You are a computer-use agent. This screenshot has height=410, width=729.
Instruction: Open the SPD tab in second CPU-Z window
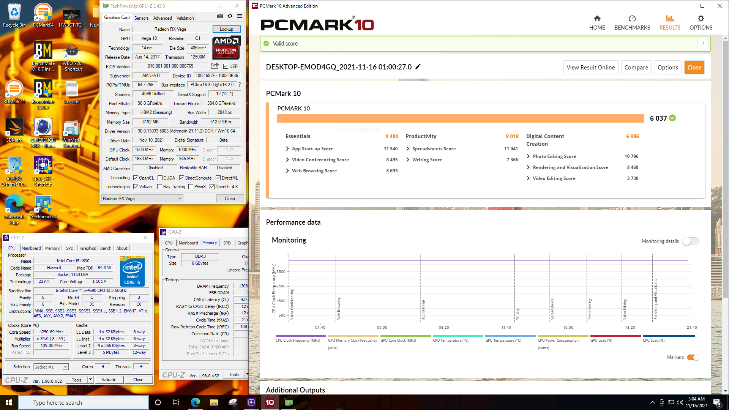click(x=227, y=243)
